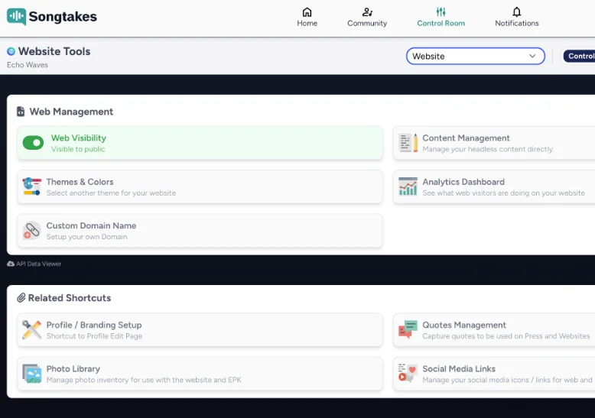Click 'Manage your social media icons' text

pyautogui.click(x=507, y=380)
